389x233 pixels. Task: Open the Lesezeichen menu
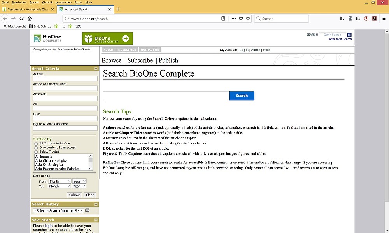coord(64,2)
